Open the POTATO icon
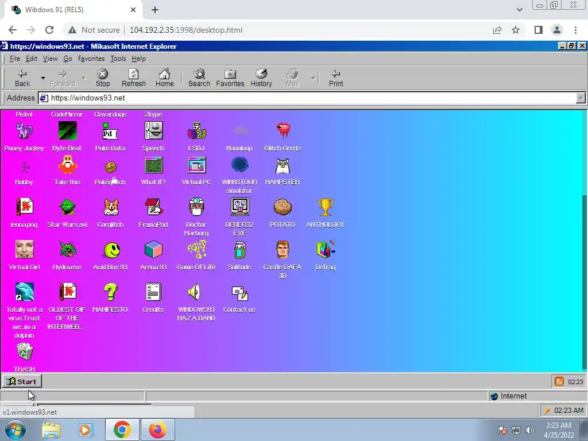 click(283, 207)
